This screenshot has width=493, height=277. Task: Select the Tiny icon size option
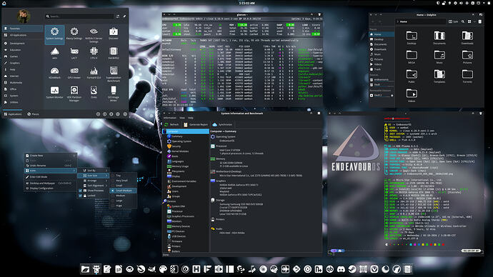click(x=123, y=176)
